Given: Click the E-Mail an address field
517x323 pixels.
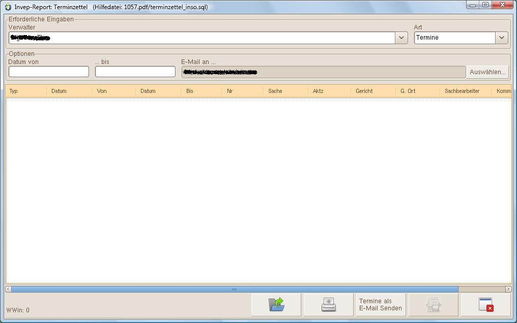Looking at the screenshot, I should point(324,72).
